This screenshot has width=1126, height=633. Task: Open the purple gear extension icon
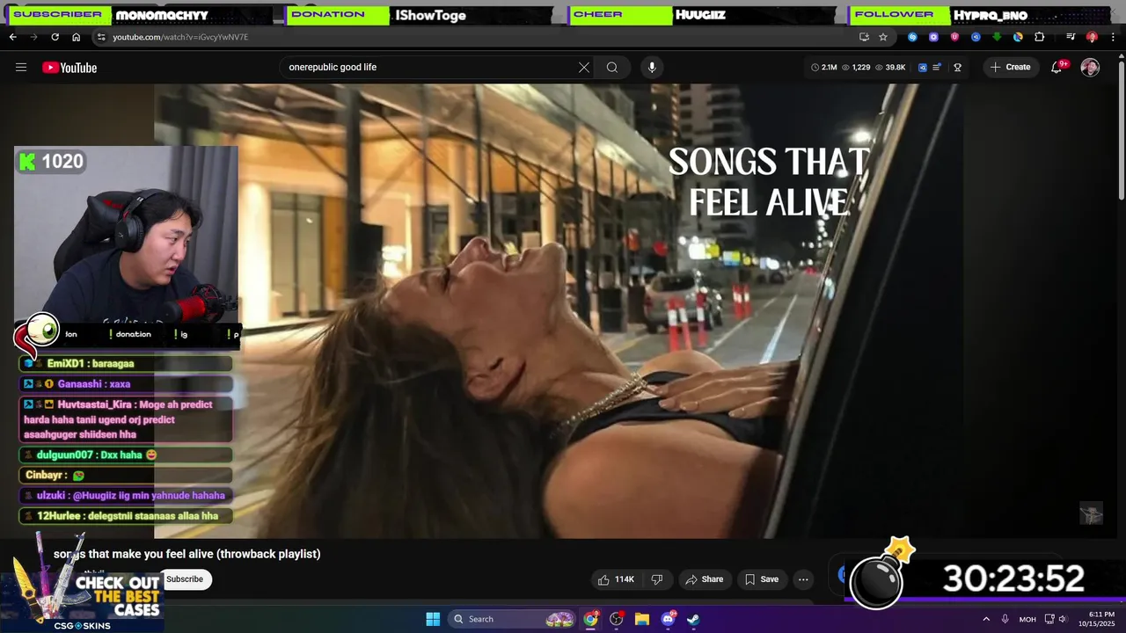(933, 37)
